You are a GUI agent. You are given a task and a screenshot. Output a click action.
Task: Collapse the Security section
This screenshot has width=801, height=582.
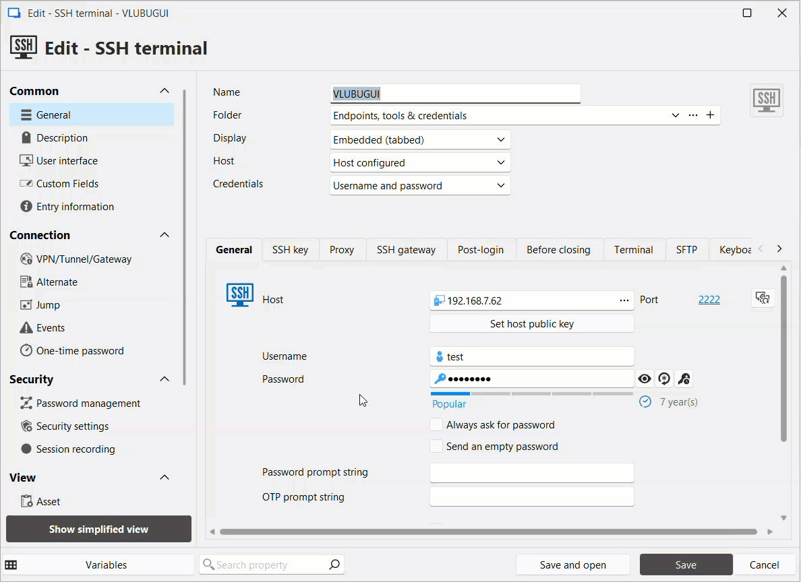(164, 379)
